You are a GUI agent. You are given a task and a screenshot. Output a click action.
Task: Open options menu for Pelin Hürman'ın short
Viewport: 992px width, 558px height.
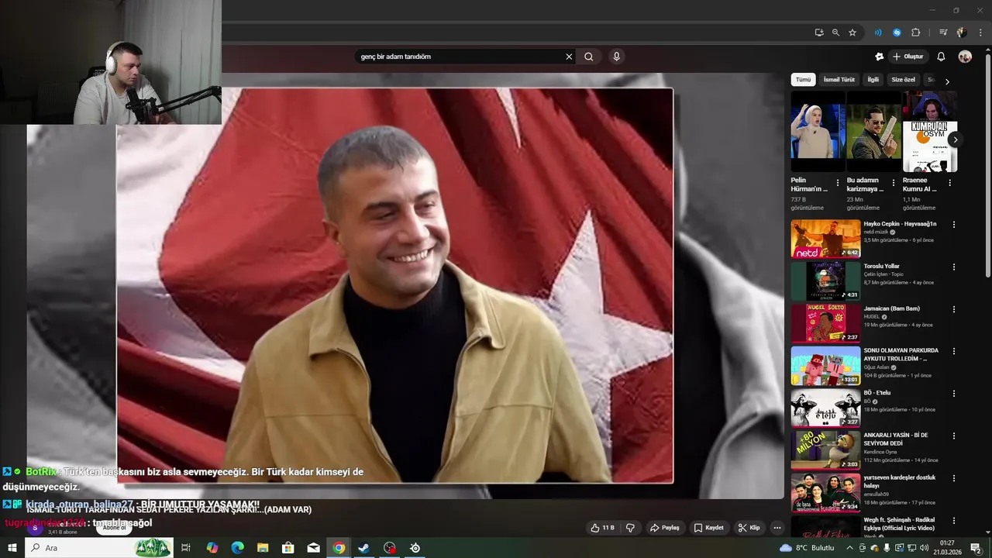click(837, 184)
